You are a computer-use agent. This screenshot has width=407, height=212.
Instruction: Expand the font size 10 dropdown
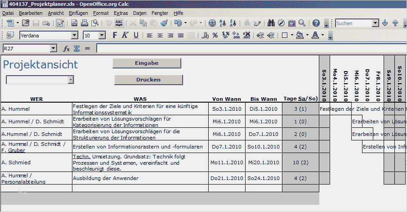click(x=102, y=35)
